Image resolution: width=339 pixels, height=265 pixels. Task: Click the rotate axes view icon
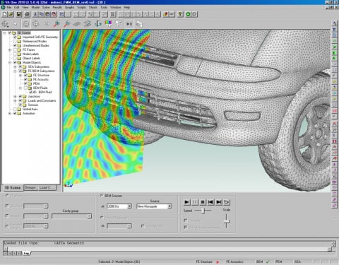pyautogui.click(x=97, y=24)
